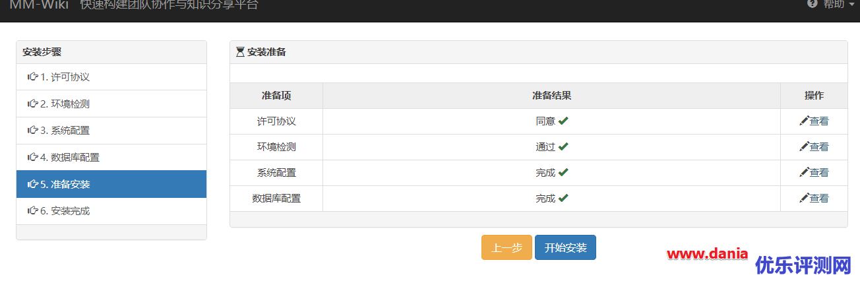This screenshot has width=860, height=283.
Task: Click the caret arrow beside 帮助
Action: (x=852, y=4)
